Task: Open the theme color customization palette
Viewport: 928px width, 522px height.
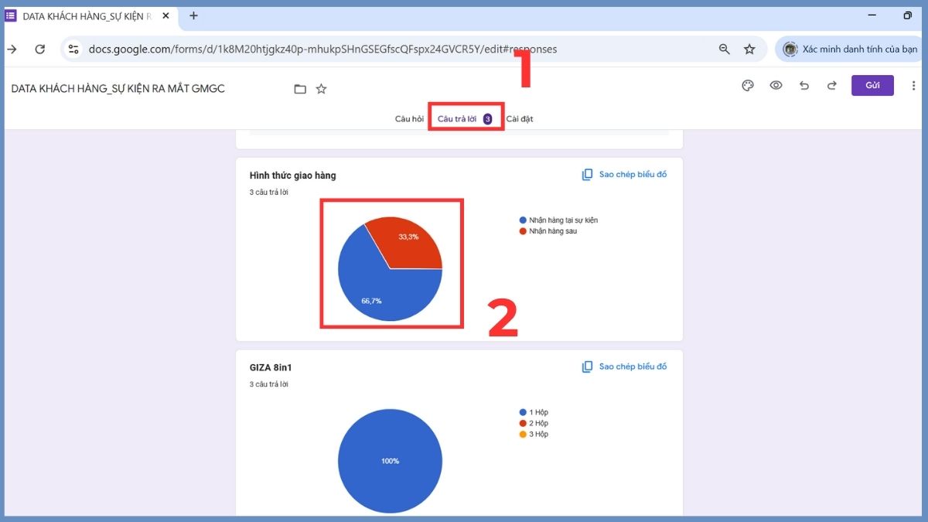Action: pyautogui.click(x=747, y=86)
